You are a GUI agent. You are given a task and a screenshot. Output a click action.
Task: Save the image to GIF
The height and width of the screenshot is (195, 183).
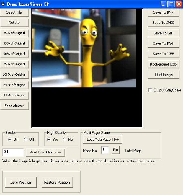coord(163,33)
